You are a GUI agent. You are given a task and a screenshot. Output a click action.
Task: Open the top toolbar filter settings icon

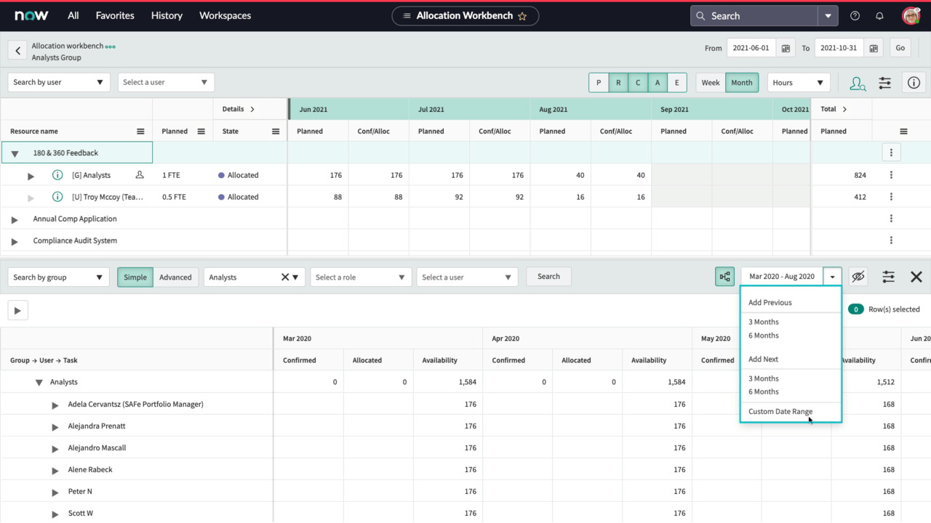pos(884,83)
